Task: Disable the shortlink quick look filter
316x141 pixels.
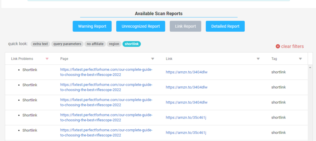Action: pos(131,44)
